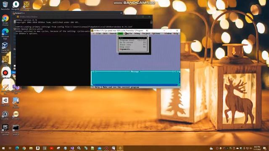Open the Help menu in Borland C++

tap(176, 34)
